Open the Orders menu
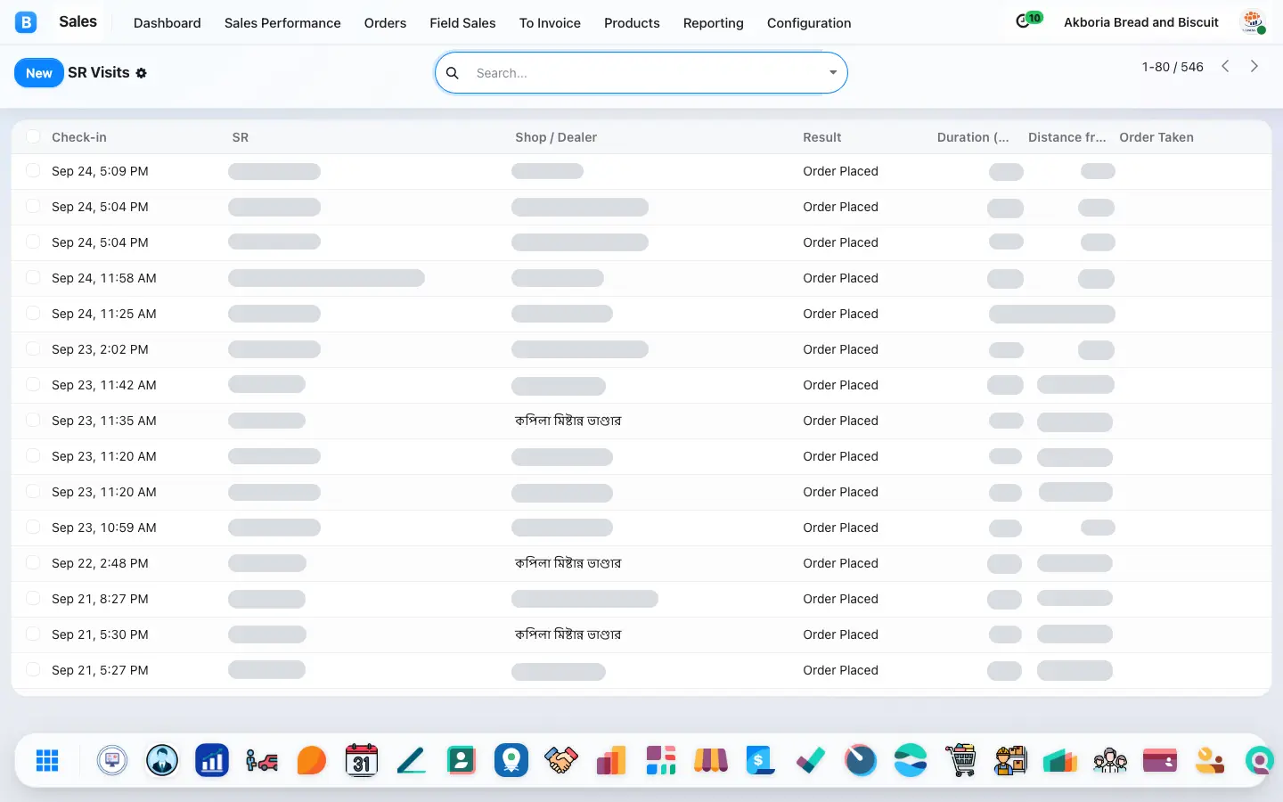The width and height of the screenshot is (1283, 802). (385, 23)
